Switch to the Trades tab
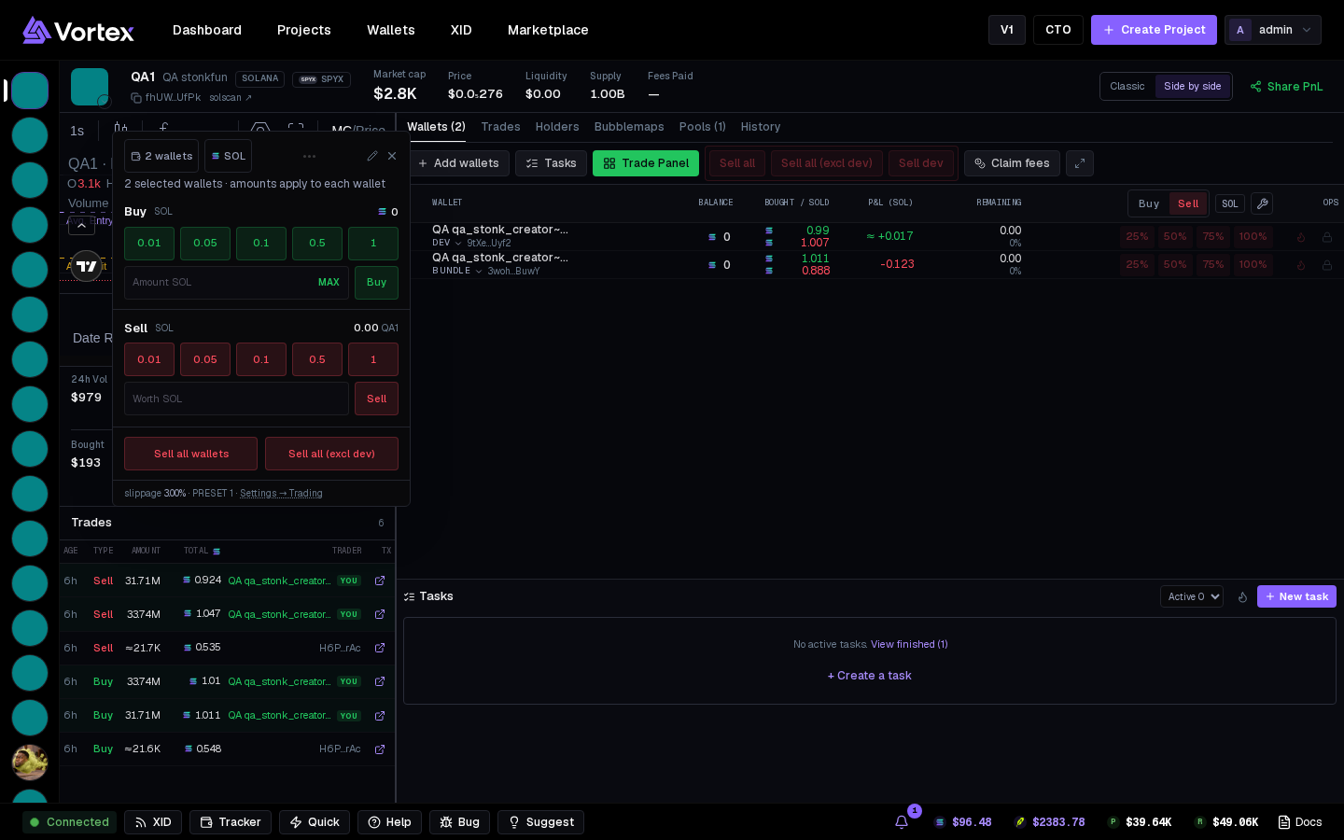1344x840 pixels. [x=501, y=127]
